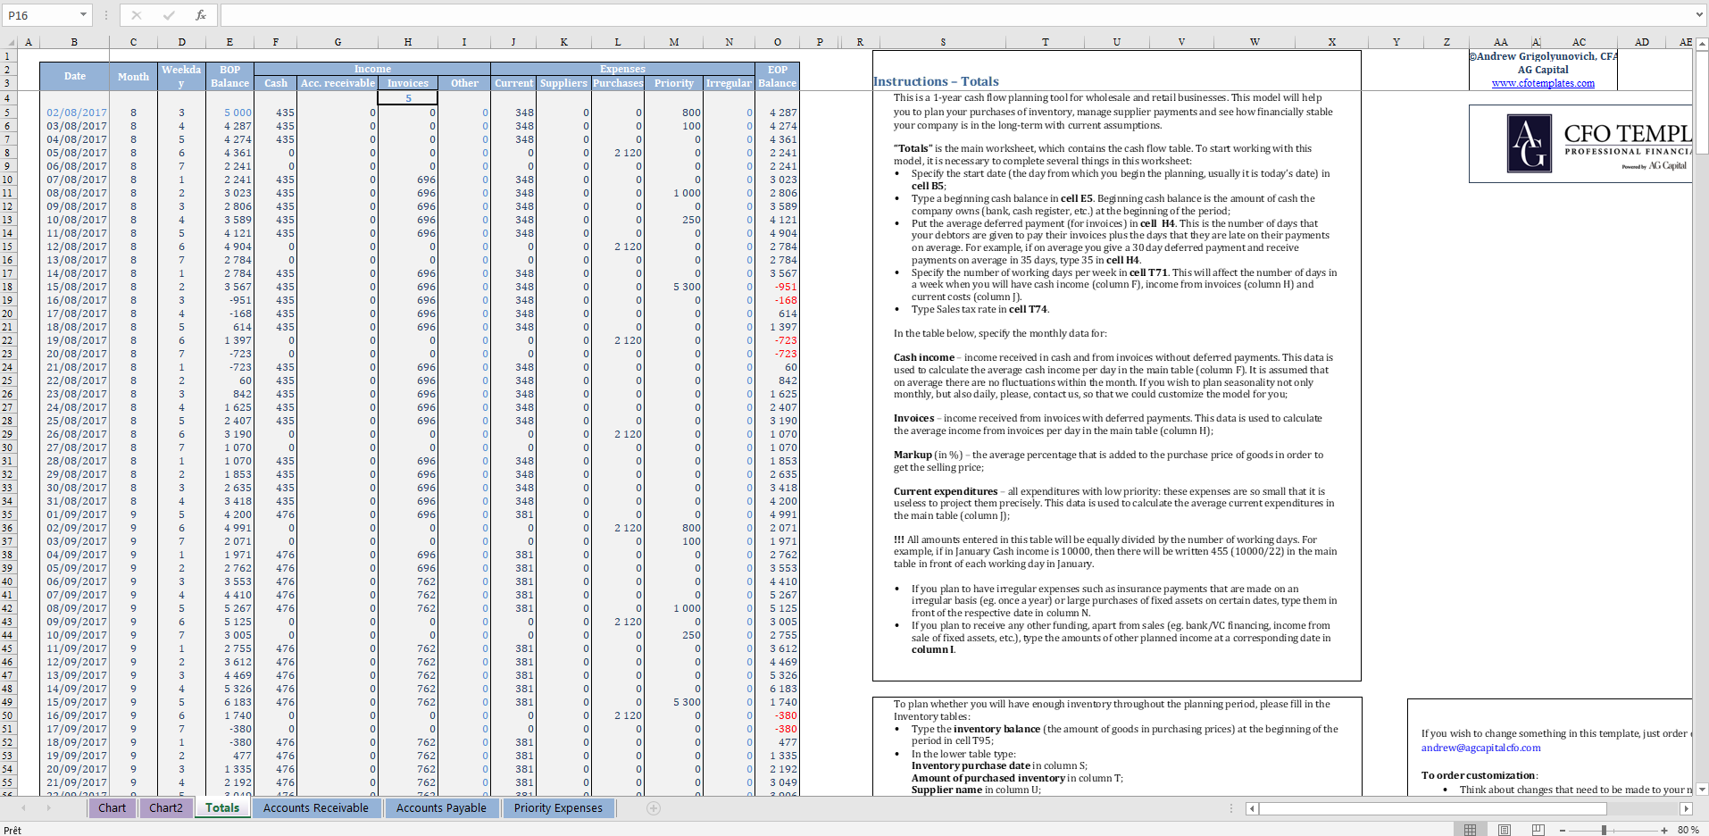The image size is (1709, 836).
Task: Click the zoom in plus icon
Action: click(x=1664, y=830)
